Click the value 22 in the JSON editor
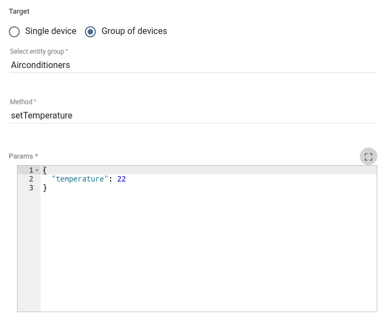This screenshot has height=322, width=391. 122,179
